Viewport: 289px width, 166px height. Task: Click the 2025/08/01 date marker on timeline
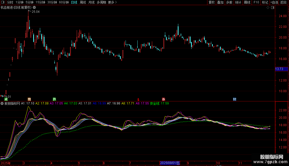coord(170,163)
